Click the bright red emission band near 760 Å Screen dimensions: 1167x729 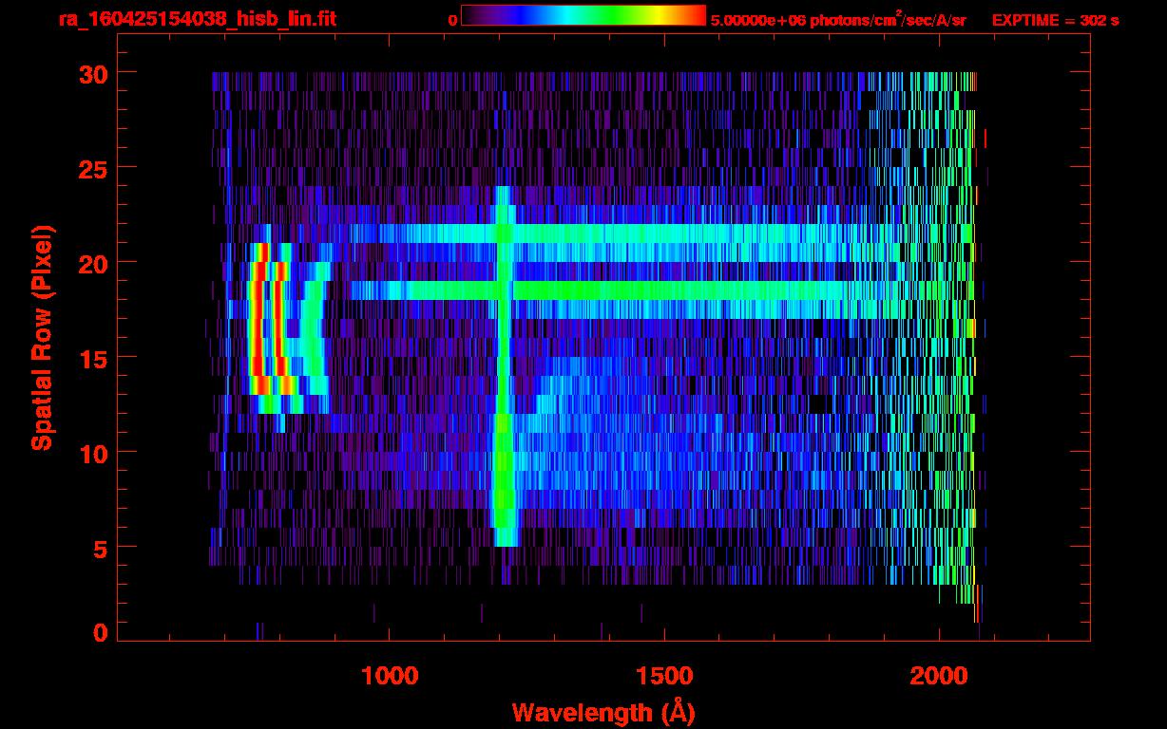(x=255, y=323)
